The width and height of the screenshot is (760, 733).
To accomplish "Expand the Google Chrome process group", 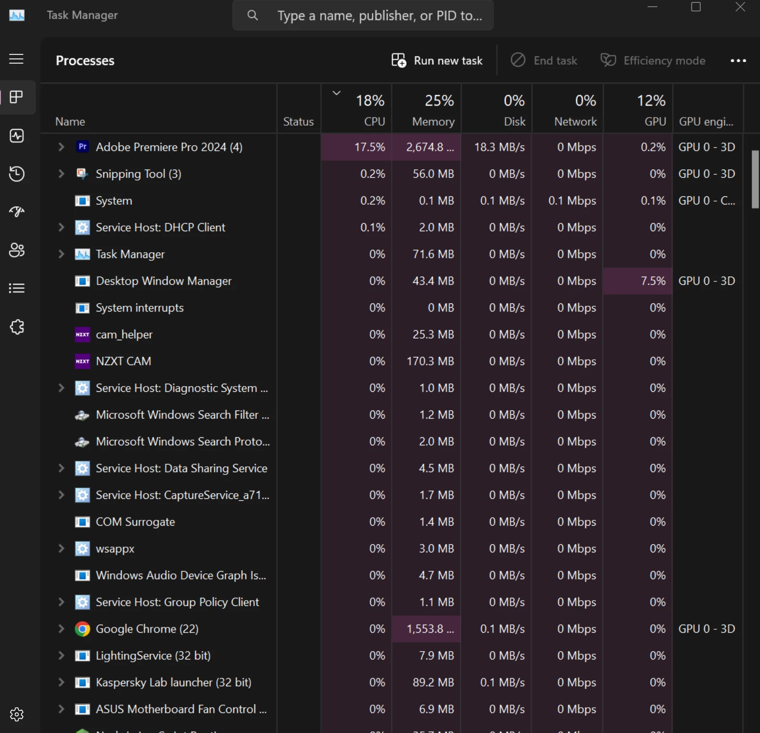I will [61, 628].
